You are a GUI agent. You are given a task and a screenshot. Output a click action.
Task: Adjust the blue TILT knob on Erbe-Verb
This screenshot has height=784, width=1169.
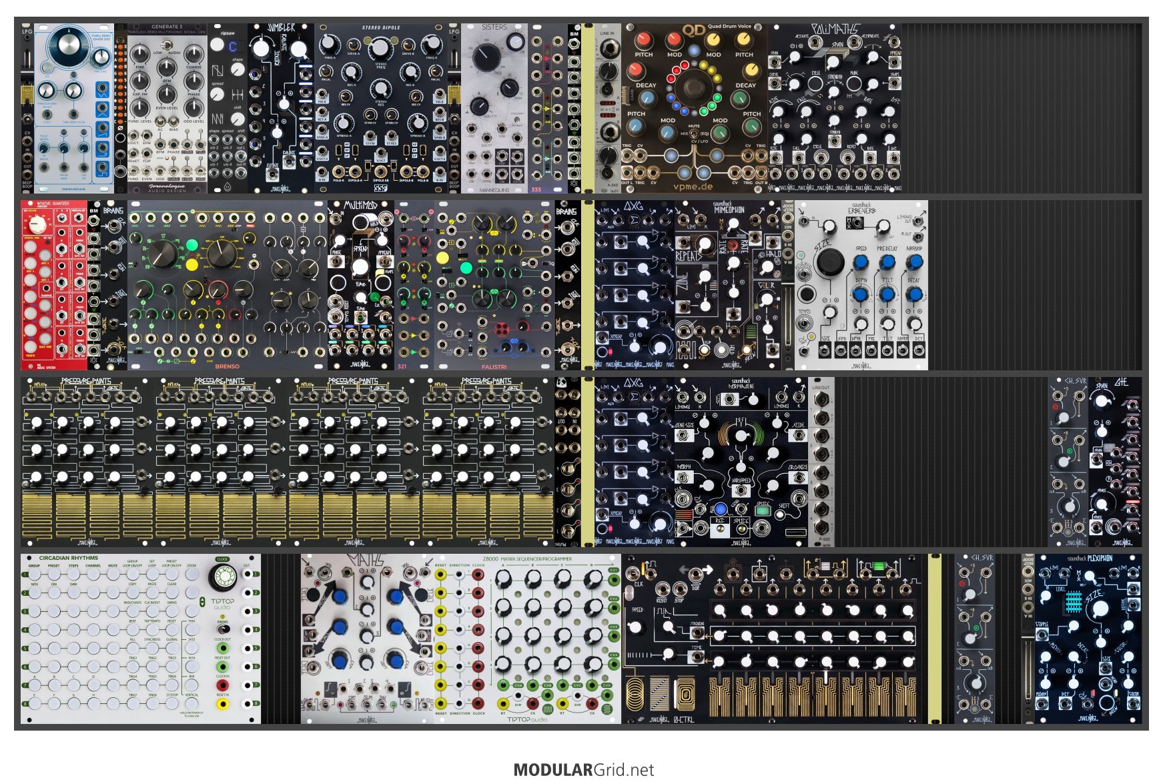click(887, 294)
